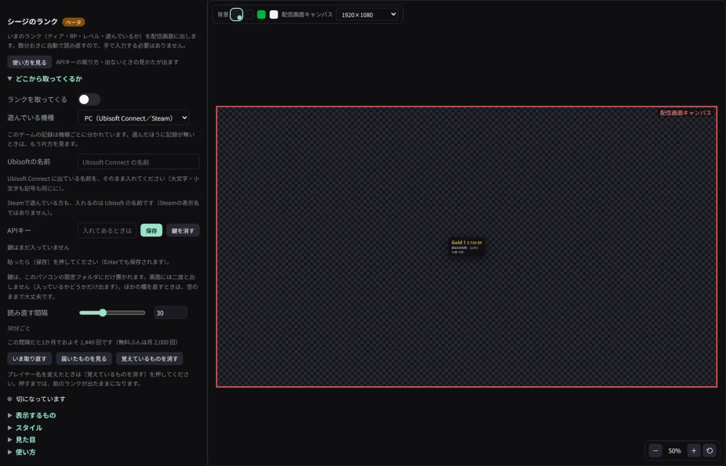The width and height of the screenshot is (726, 466).
Task: Click the Ubisoftの名前 input field
Action: tap(139, 161)
